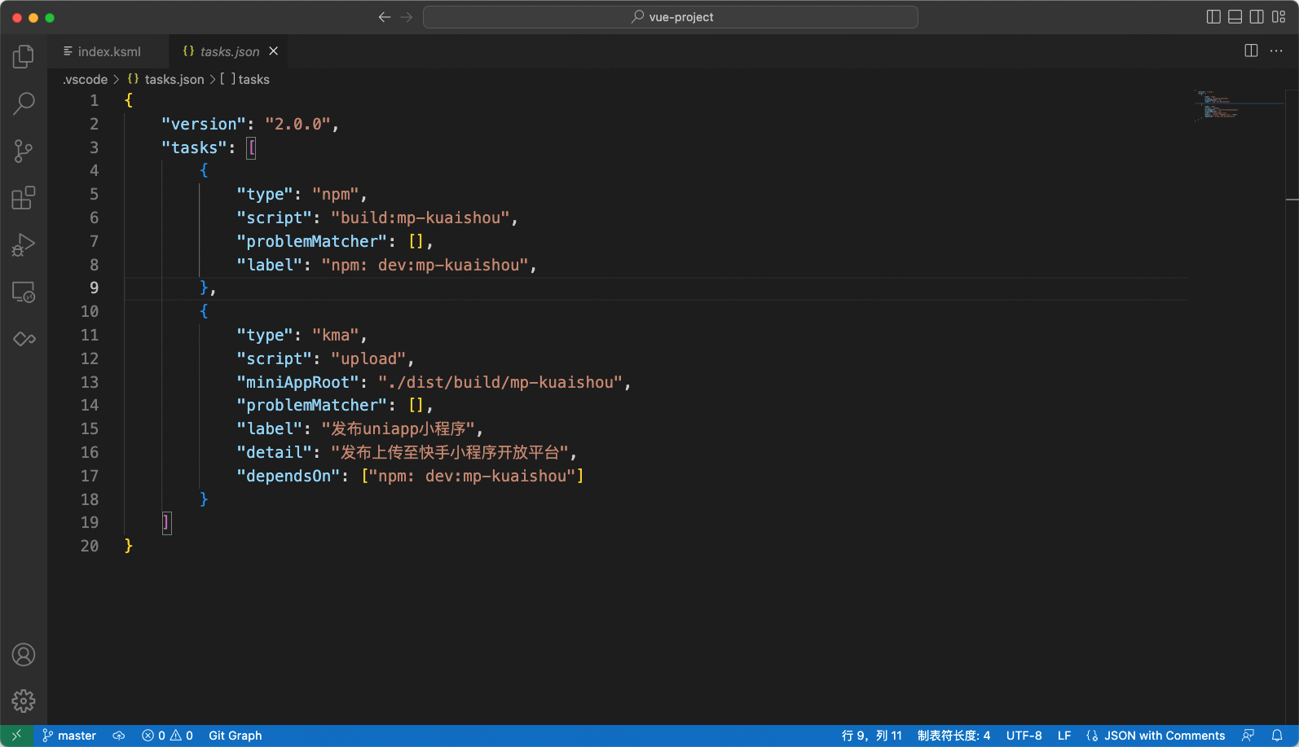
Task: Split the editor to the right
Action: (1252, 51)
